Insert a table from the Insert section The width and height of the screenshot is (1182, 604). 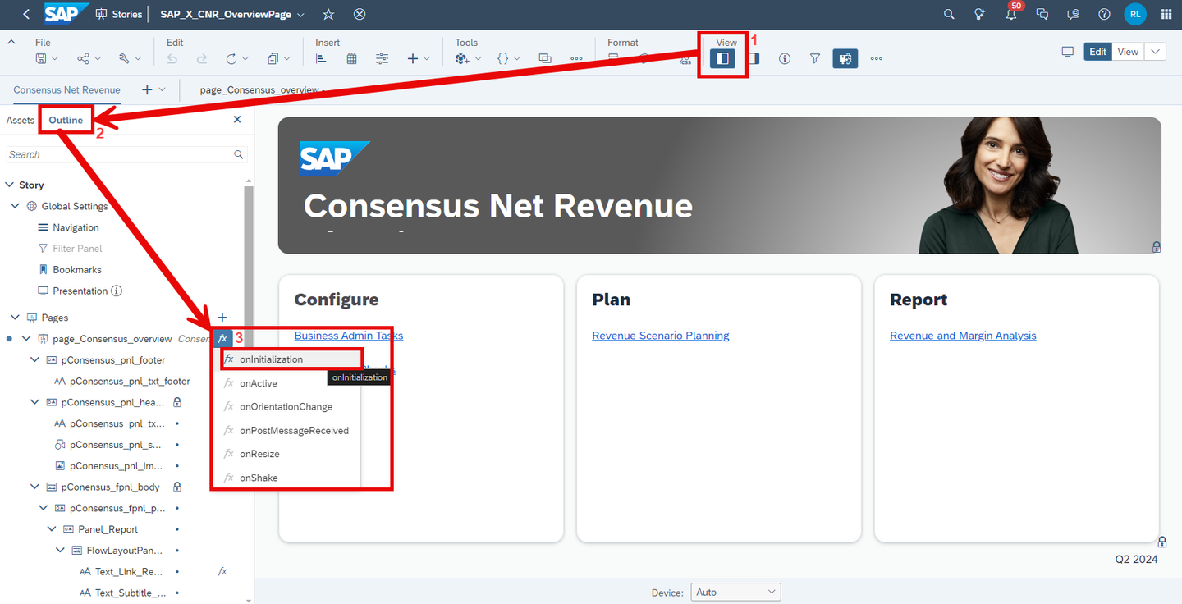tap(351, 58)
